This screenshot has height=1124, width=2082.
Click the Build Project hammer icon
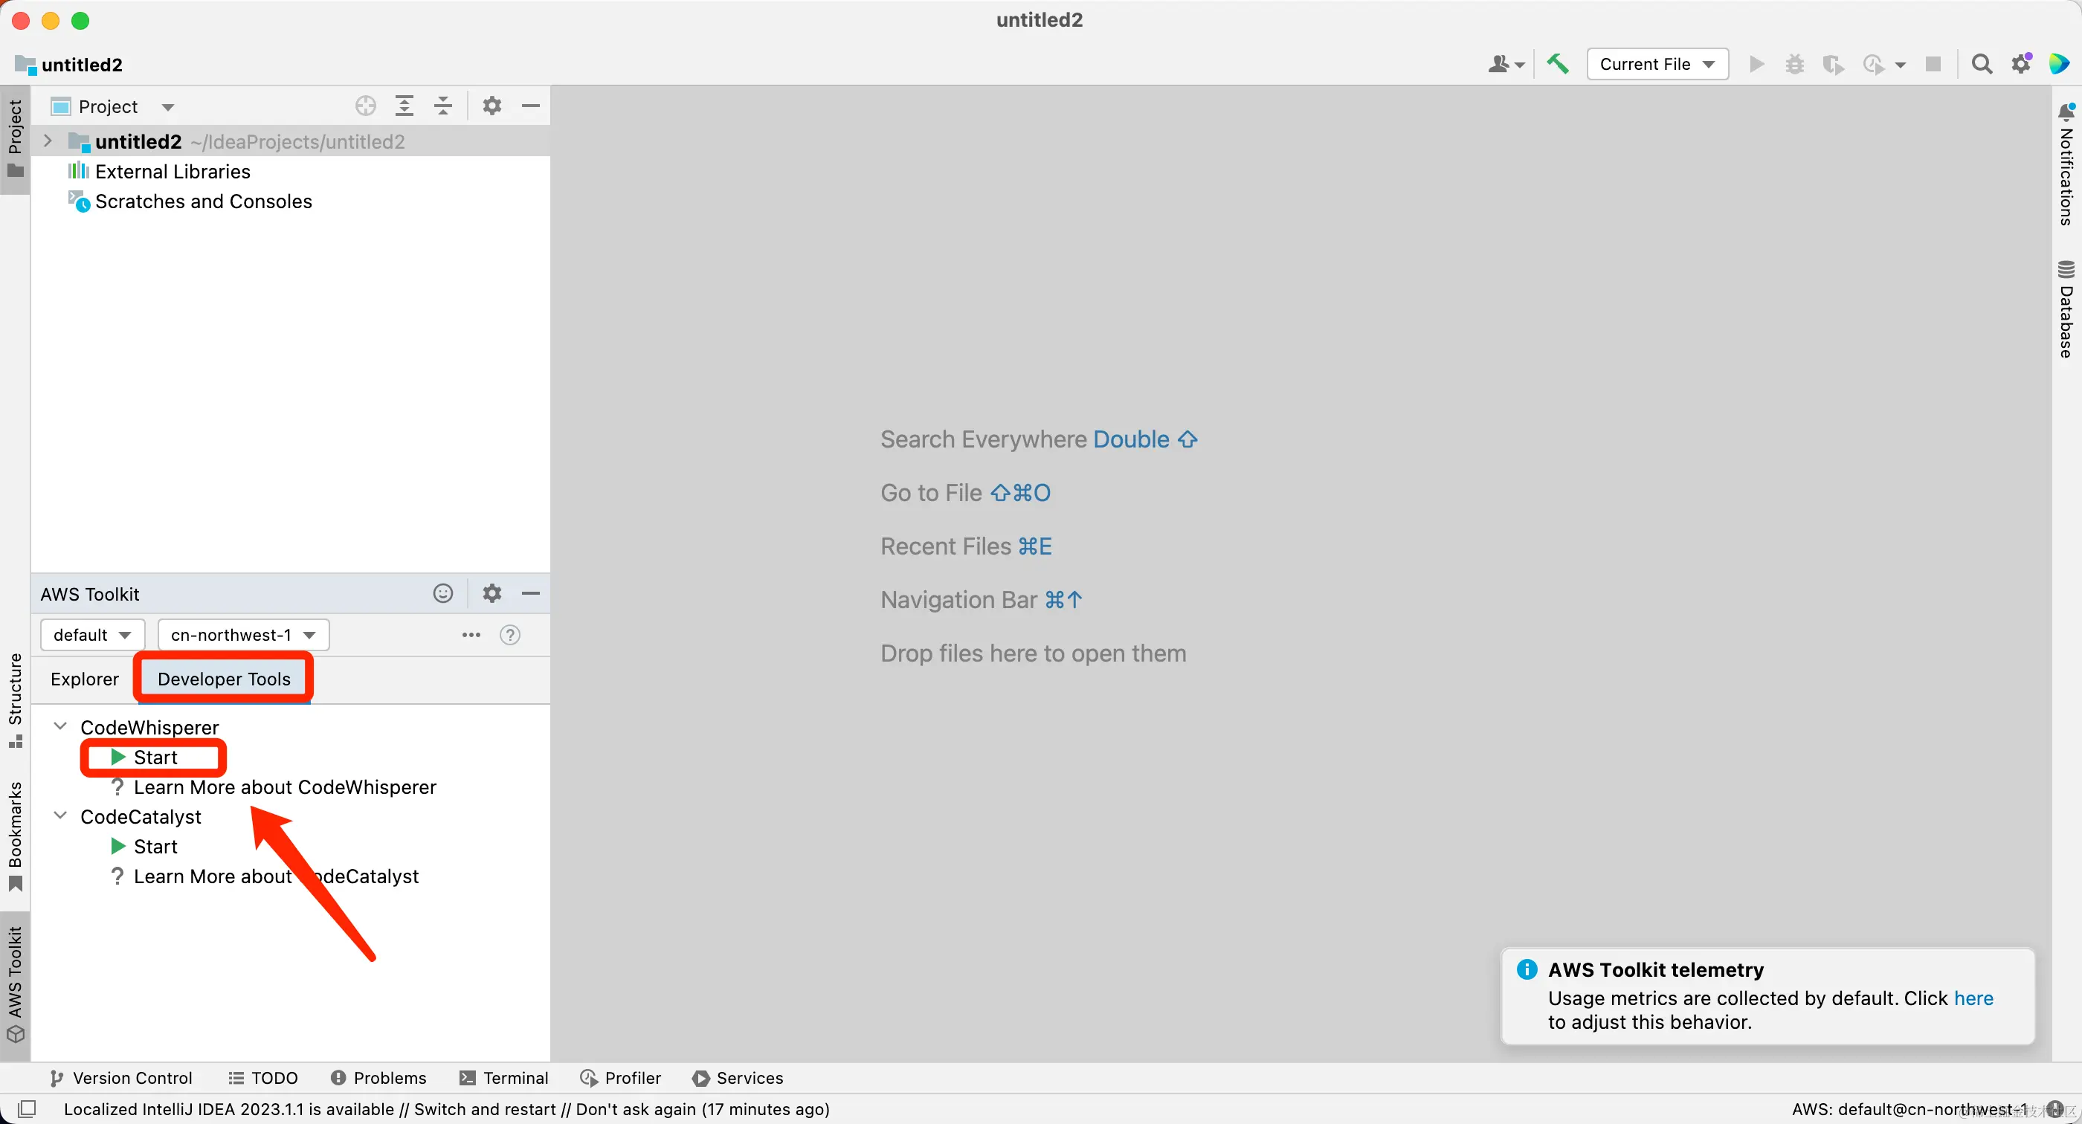[x=1558, y=64]
